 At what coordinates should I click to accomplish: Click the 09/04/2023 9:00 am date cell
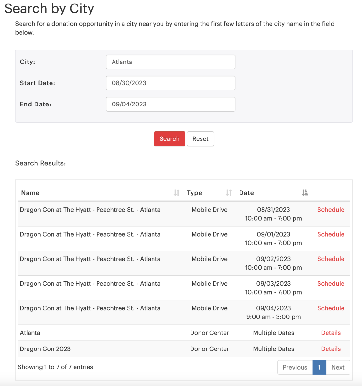pyautogui.click(x=273, y=313)
